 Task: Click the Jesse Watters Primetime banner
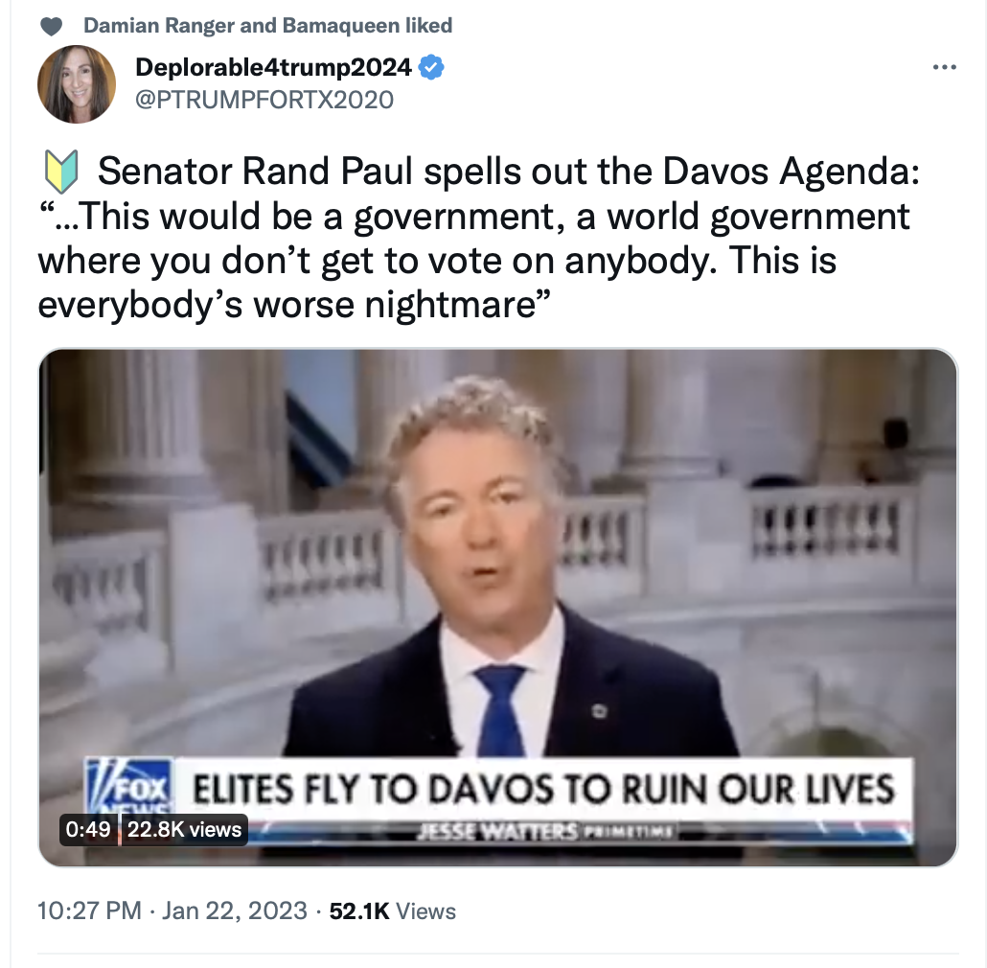[x=544, y=831]
